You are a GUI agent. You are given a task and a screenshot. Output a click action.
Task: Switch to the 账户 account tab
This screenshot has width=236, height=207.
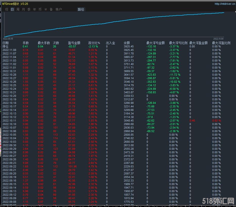pos(59,9)
